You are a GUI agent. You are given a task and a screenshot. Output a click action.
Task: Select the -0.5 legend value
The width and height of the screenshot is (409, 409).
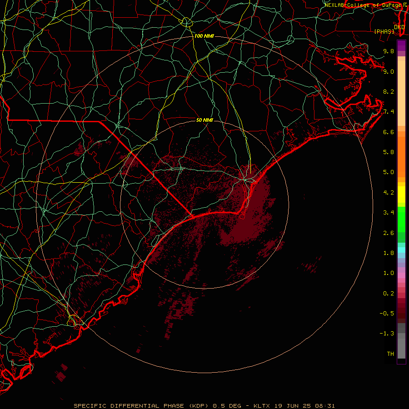tap(387, 314)
